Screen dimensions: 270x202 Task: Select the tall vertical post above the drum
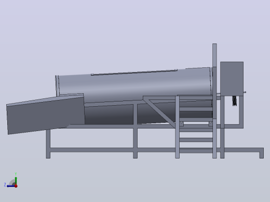(214, 55)
